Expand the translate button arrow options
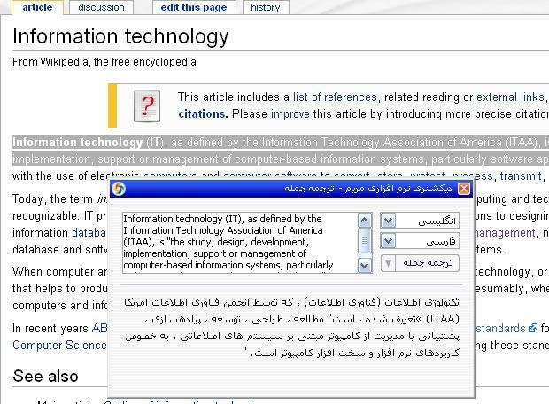Image resolution: width=549 pixels, height=404 pixels. click(388, 263)
